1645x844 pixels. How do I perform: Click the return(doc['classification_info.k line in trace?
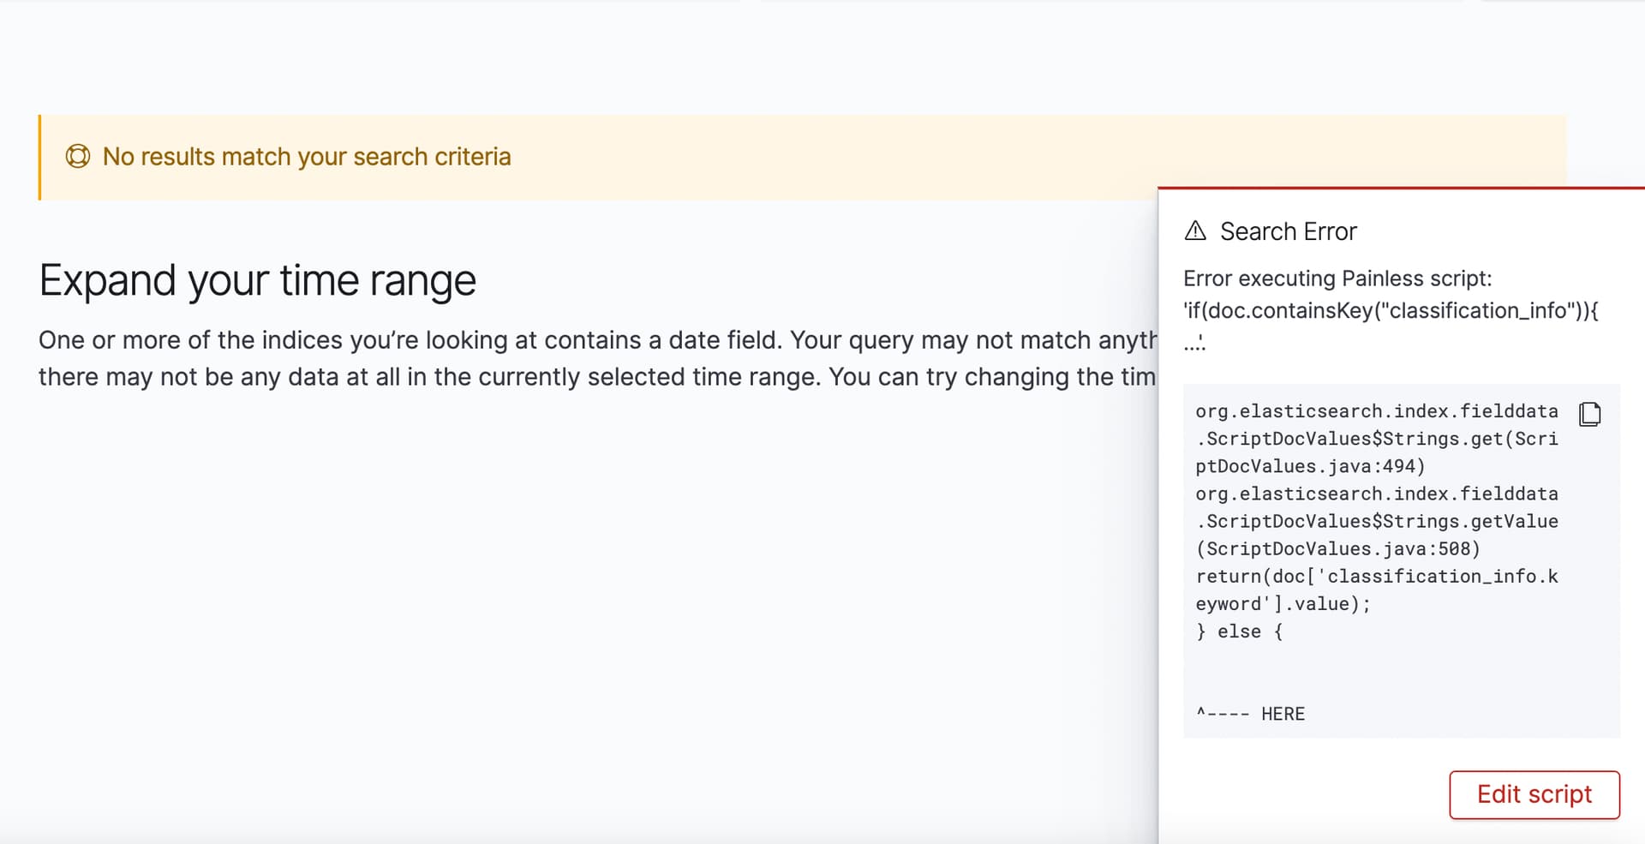tap(1376, 577)
